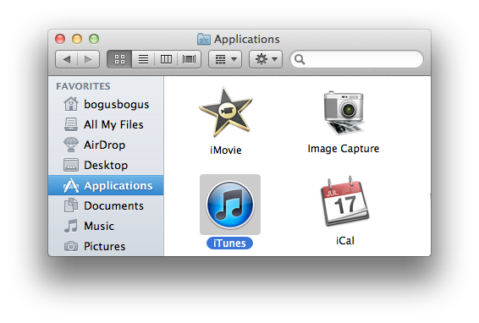Click the Desktop sidebar icon
The width and height of the screenshot is (479, 323).
pyautogui.click(x=71, y=165)
